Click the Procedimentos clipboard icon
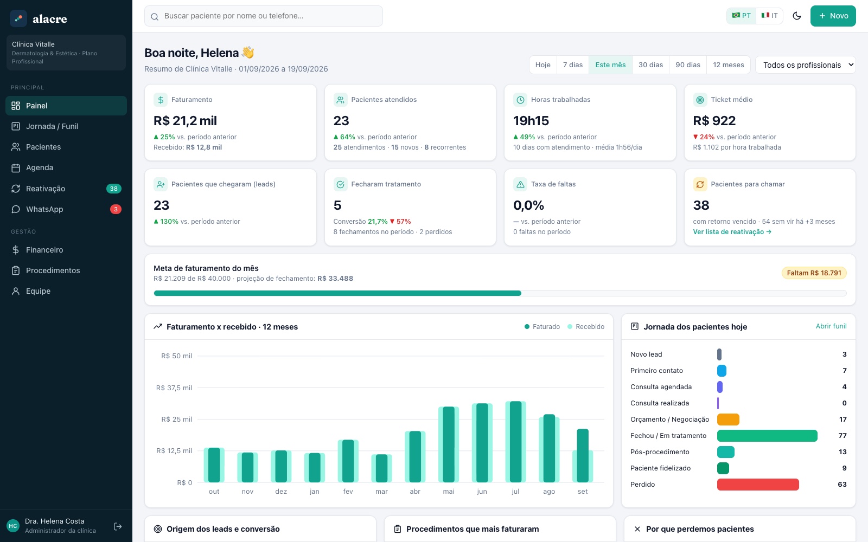 tap(16, 270)
